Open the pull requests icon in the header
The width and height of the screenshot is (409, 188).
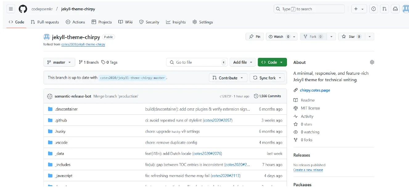pyautogui.click(x=384, y=9)
